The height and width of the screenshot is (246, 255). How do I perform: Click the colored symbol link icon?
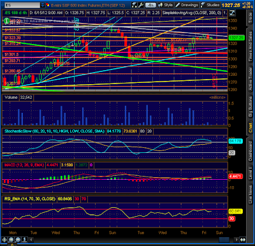pos(48,5)
